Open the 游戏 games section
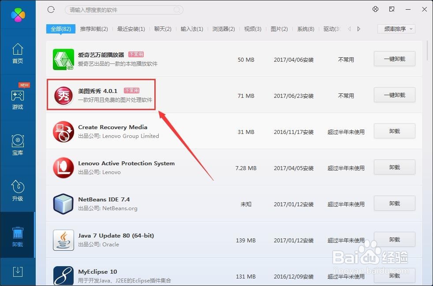The height and width of the screenshot is (286, 433). tap(18, 100)
